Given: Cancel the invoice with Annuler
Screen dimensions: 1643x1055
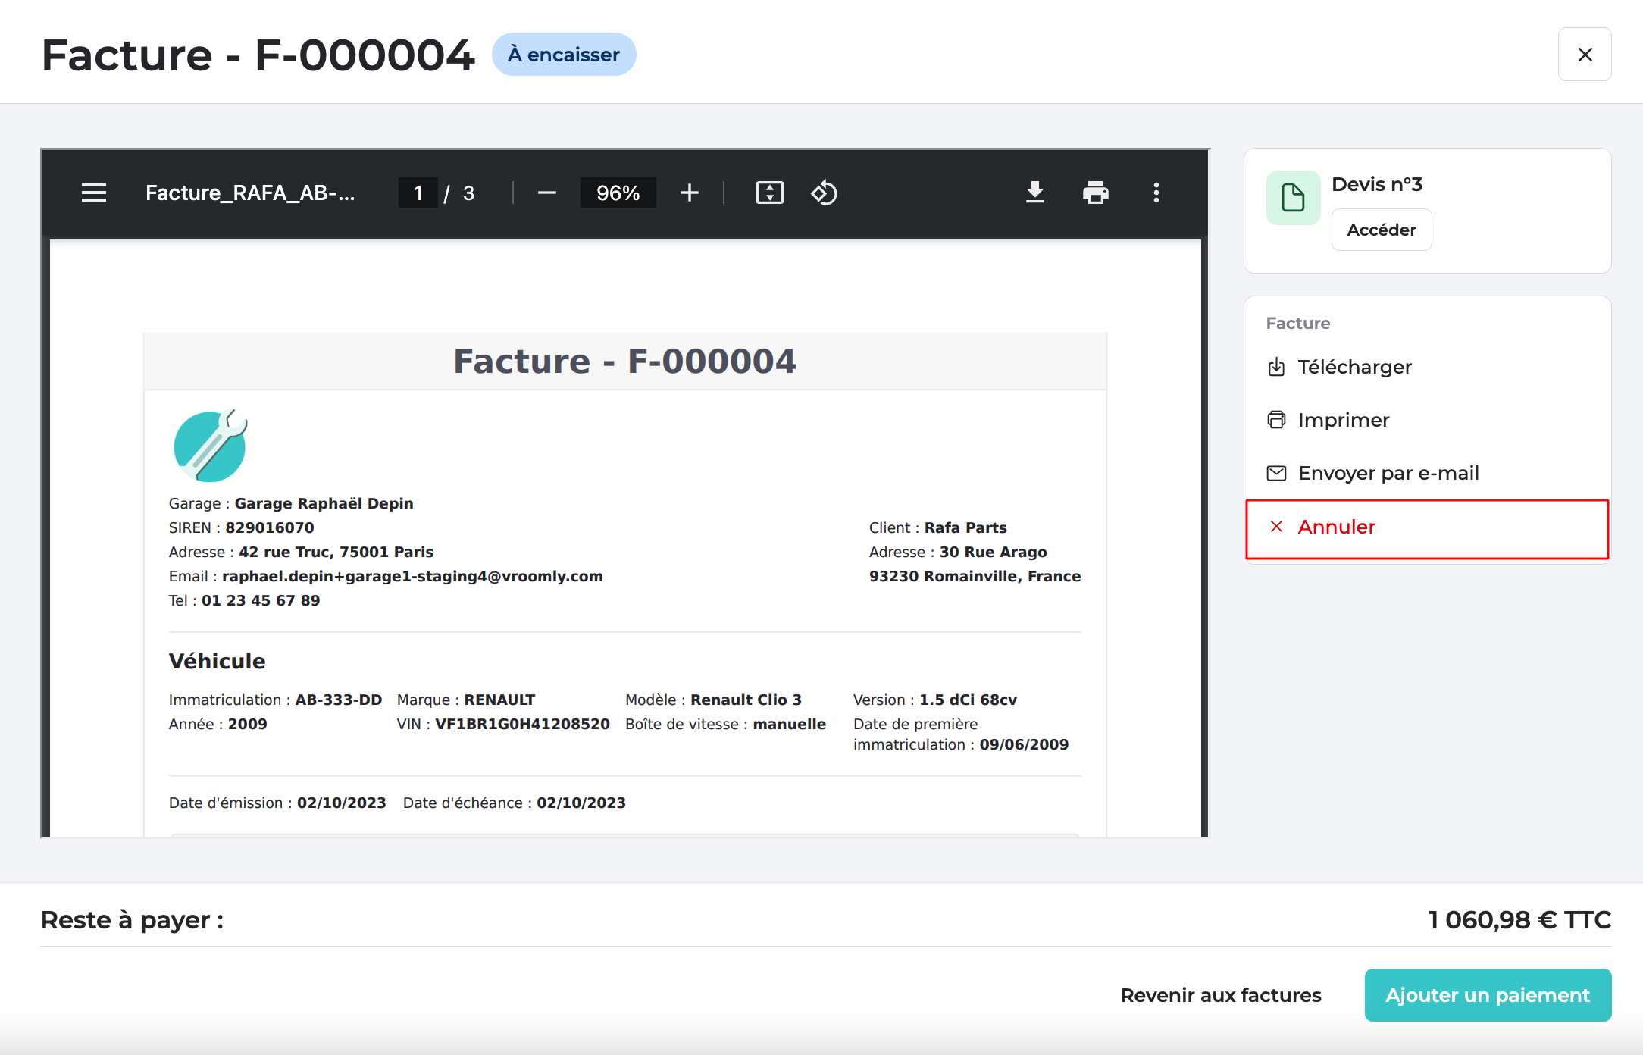Looking at the screenshot, I should point(1427,528).
